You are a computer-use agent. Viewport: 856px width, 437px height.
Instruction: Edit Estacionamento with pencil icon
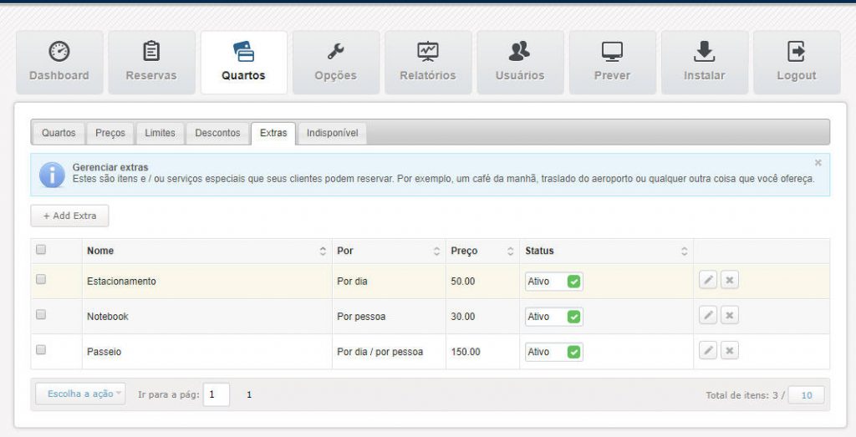coord(708,281)
